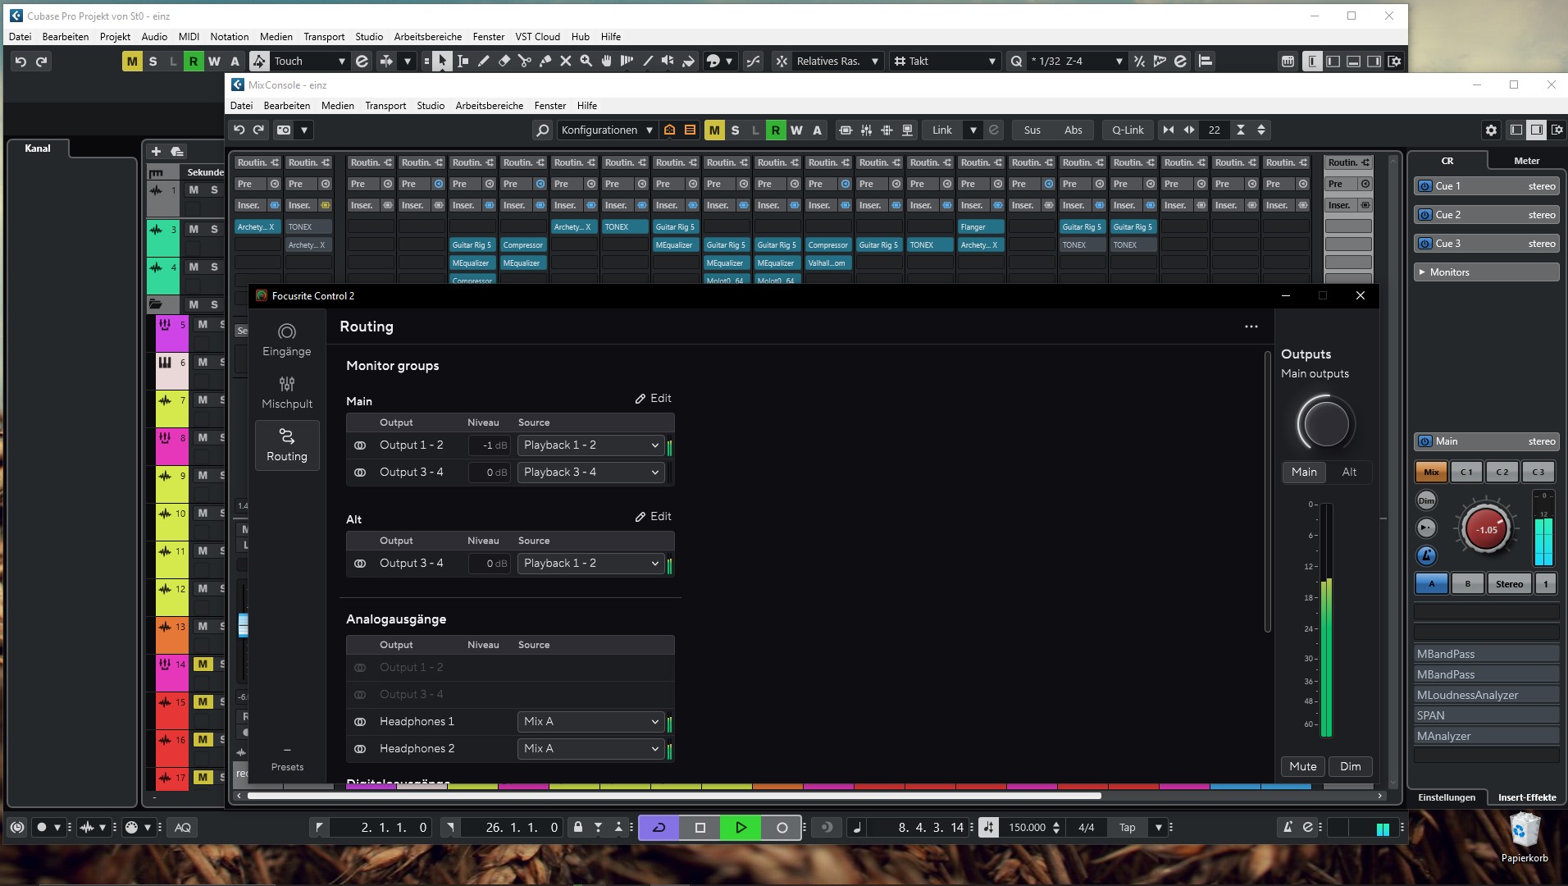
Task: Click Edit for the Main monitor group
Action: (653, 399)
